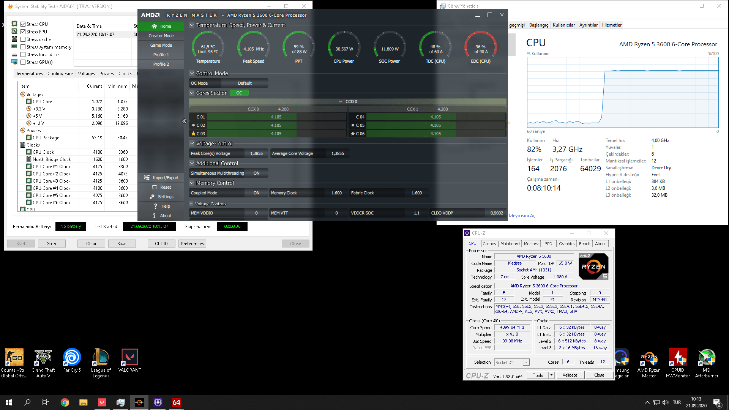Viewport: 729px width, 410px height.
Task: Open Ryzen Master Settings gear icon
Action: coord(152,197)
